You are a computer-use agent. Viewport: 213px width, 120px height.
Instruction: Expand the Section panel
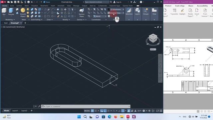(x=81, y=20)
